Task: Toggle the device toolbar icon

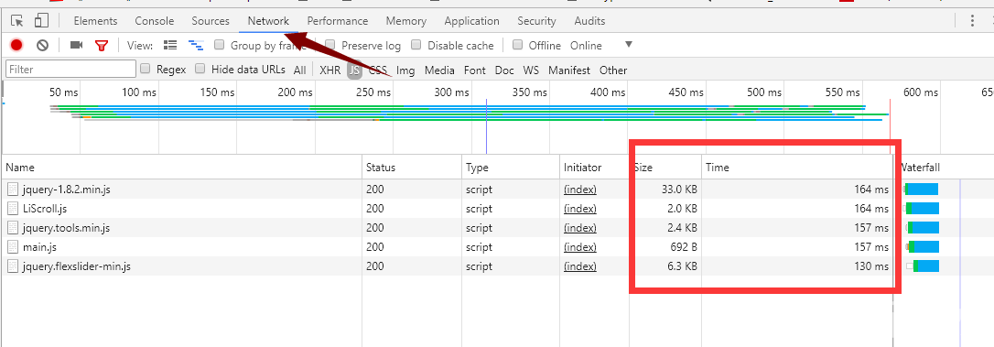Action: 41,21
